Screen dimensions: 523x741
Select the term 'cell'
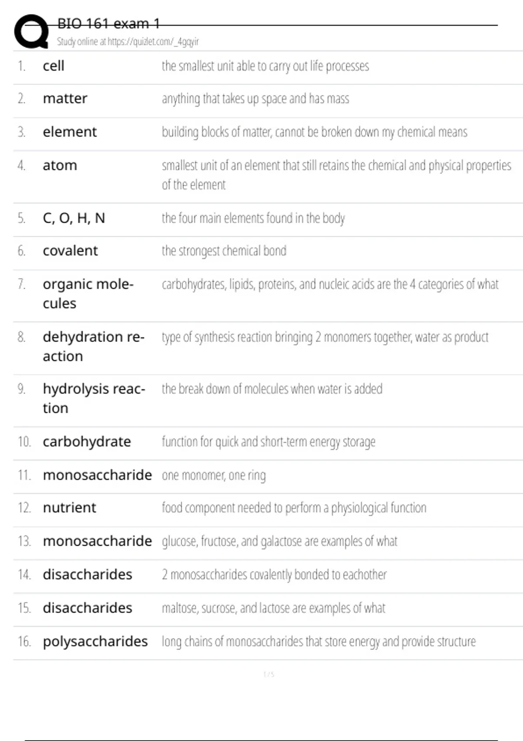point(54,66)
